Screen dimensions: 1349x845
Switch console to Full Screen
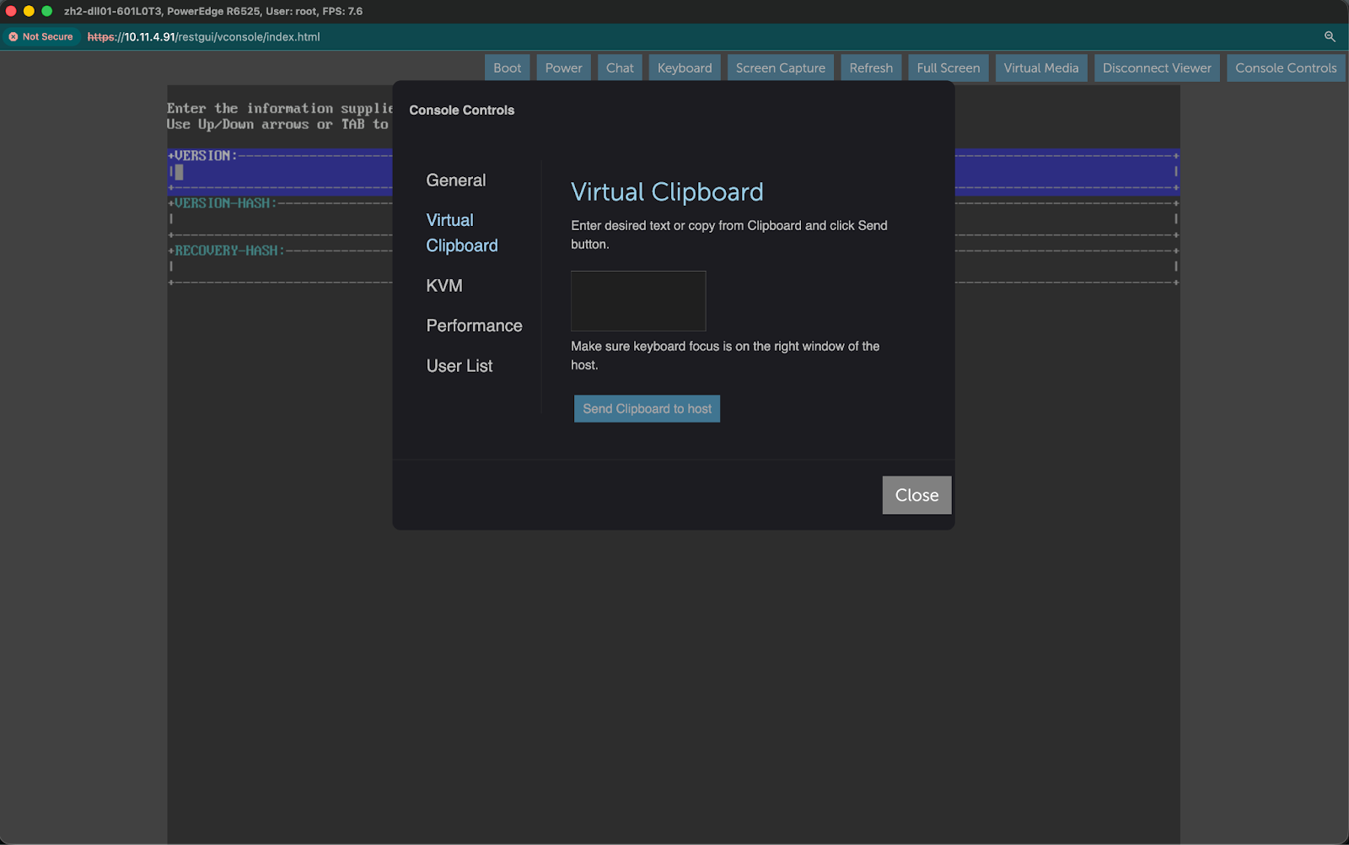948,67
